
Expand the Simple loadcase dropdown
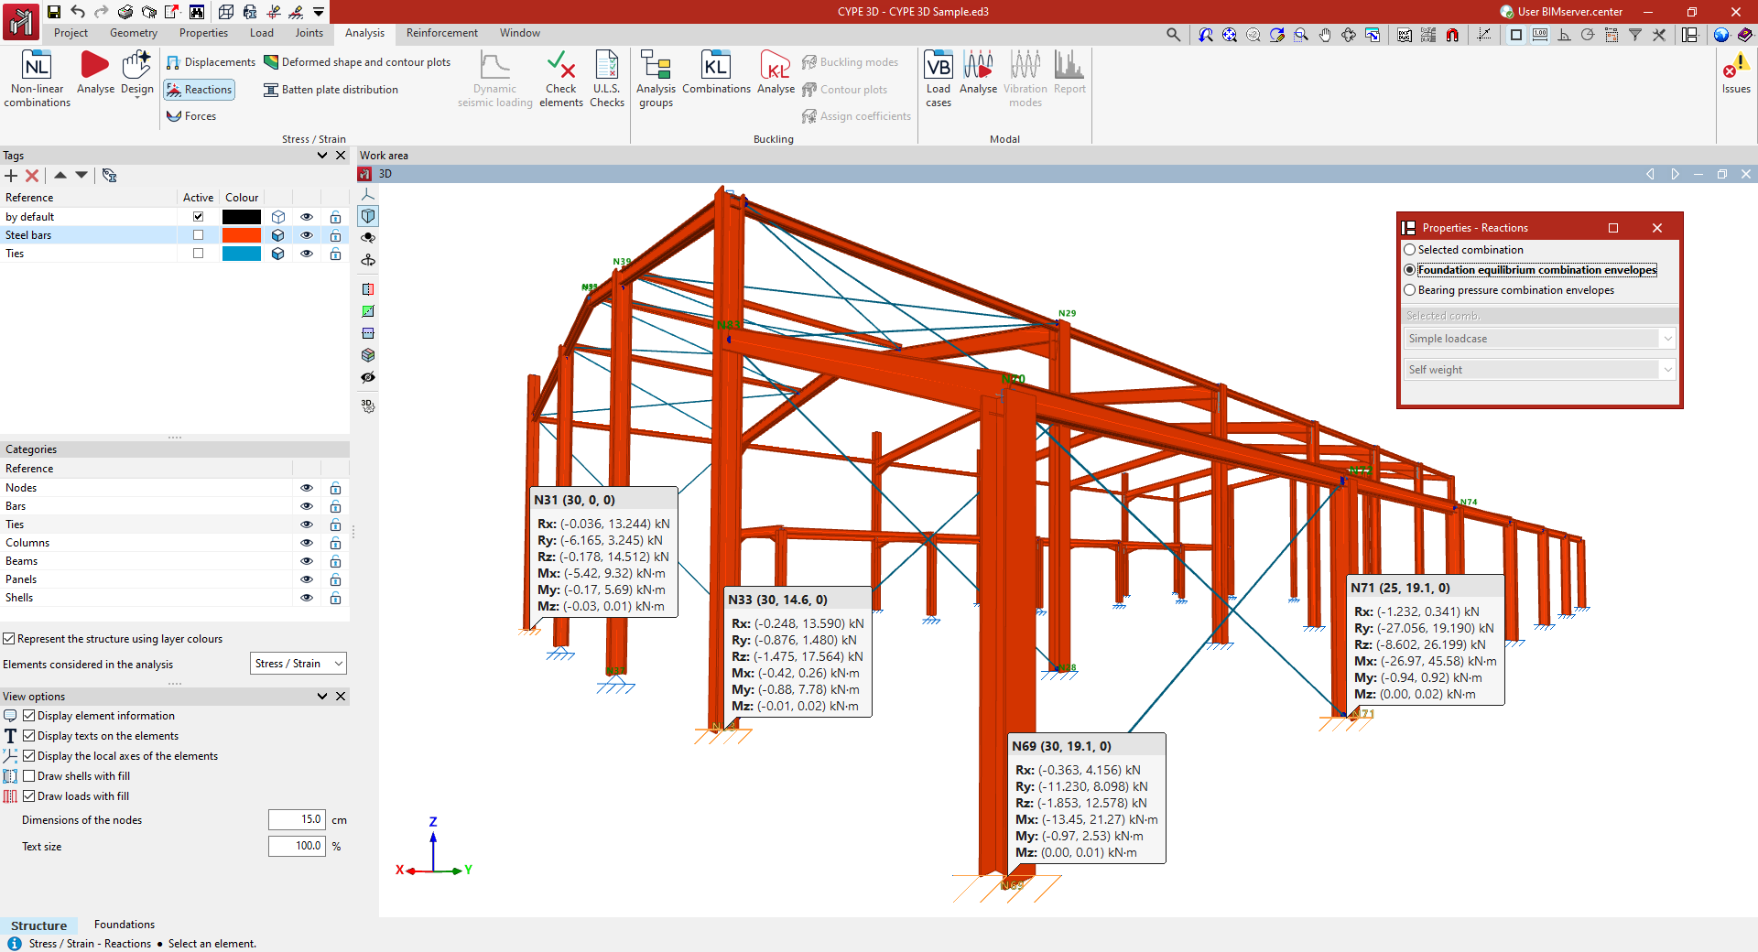[x=1667, y=339]
